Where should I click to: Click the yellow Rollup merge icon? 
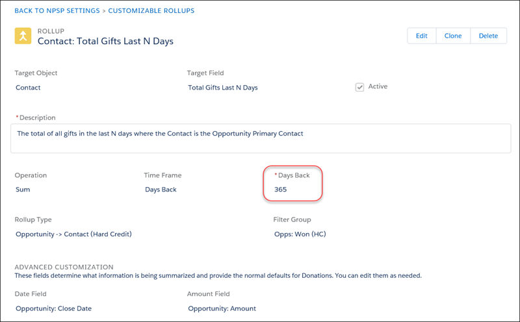pyautogui.click(x=23, y=36)
